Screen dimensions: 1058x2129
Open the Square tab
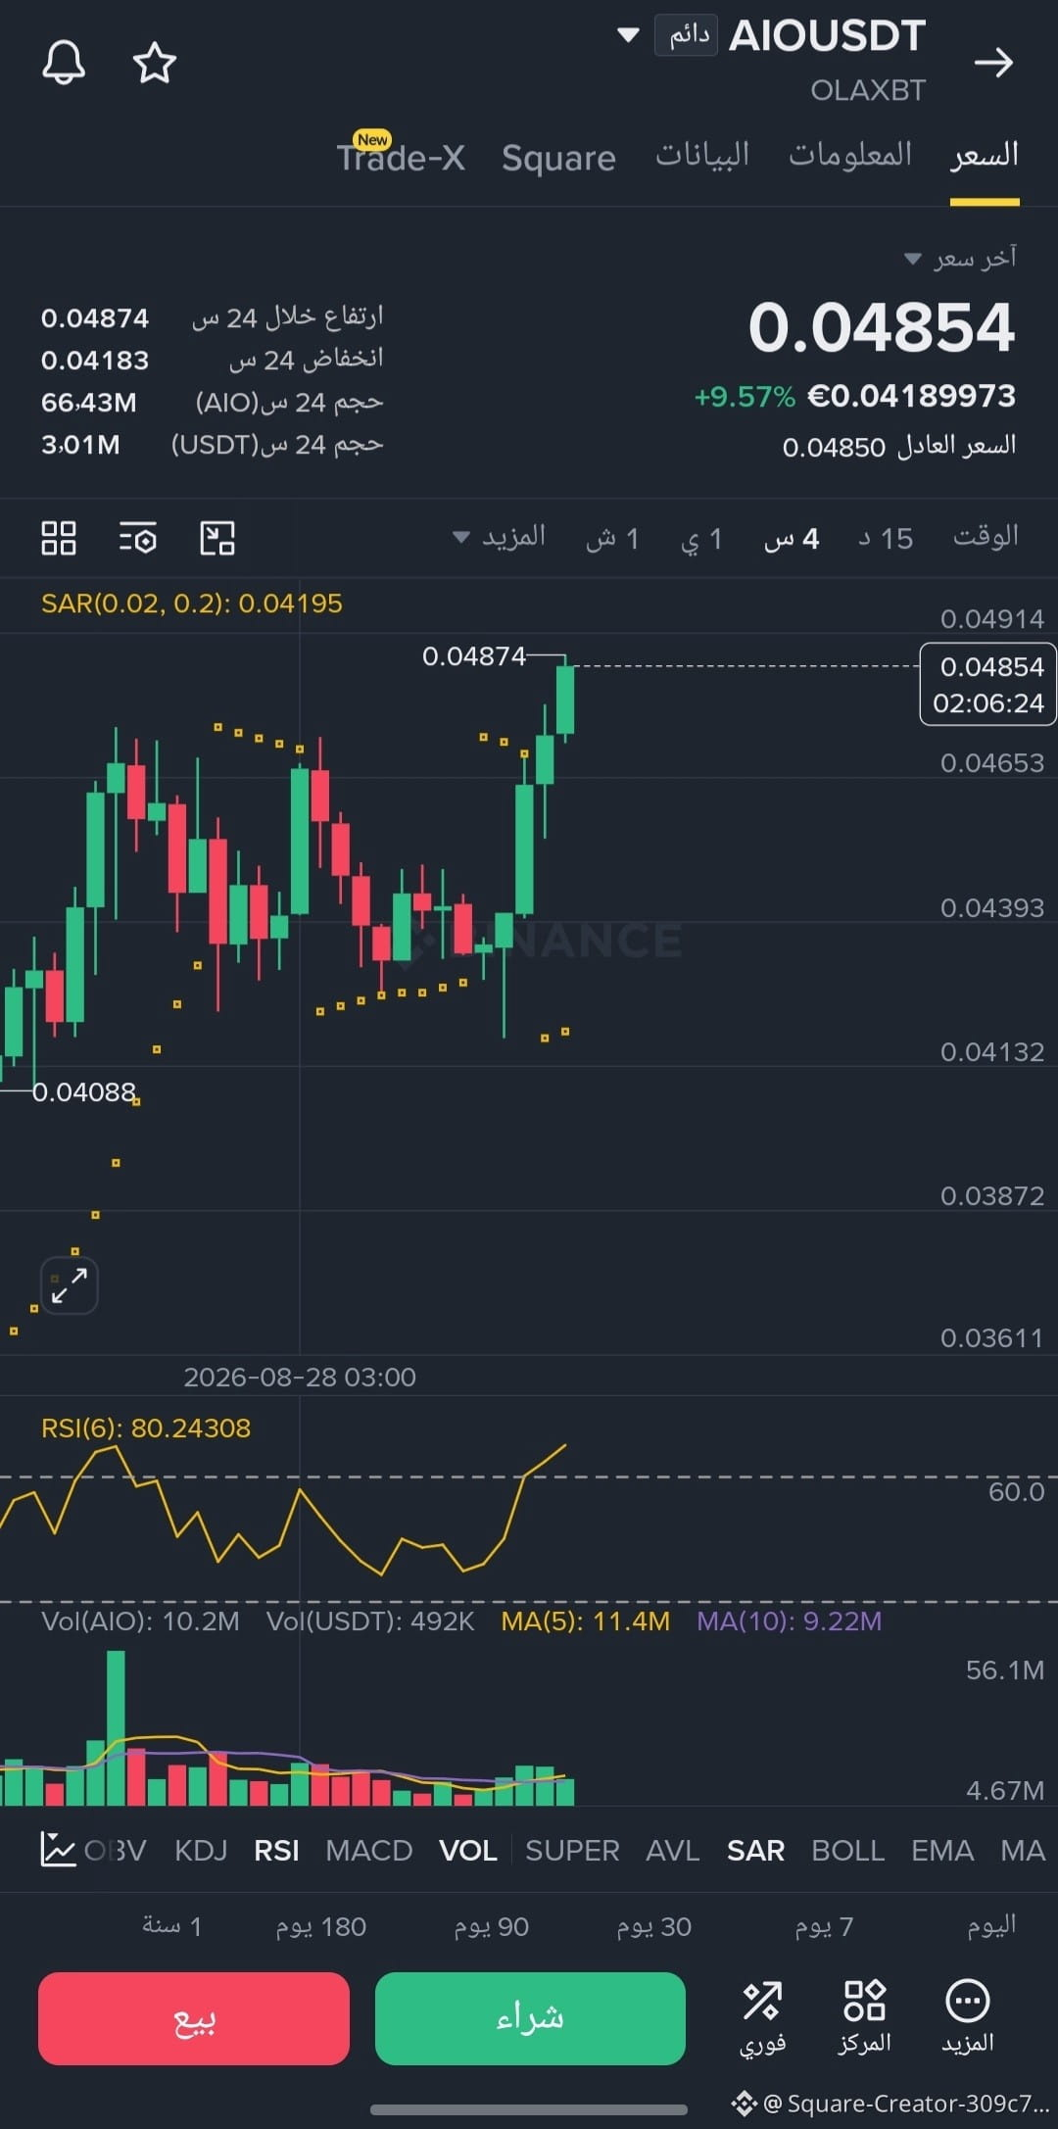pyautogui.click(x=558, y=158)
